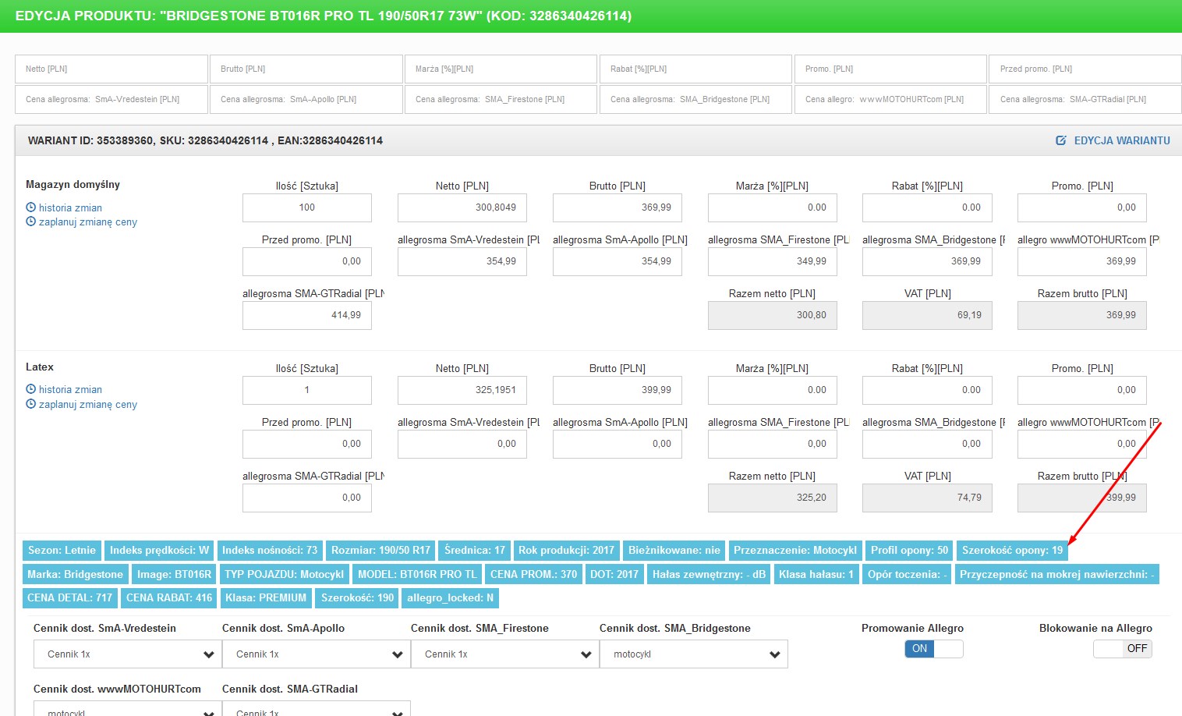Viewport: 1182px width, 716px height.
Task: Select the allegro_locked: N tag
Action: click(x=450, y=598)
